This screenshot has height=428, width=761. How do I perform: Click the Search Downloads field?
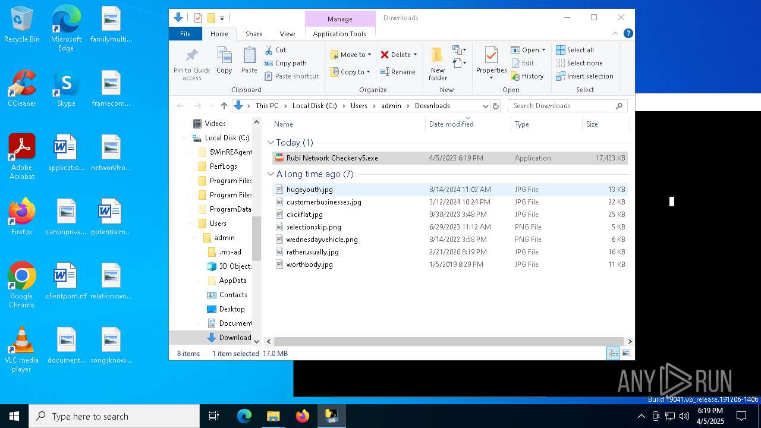tap(568, 106)
